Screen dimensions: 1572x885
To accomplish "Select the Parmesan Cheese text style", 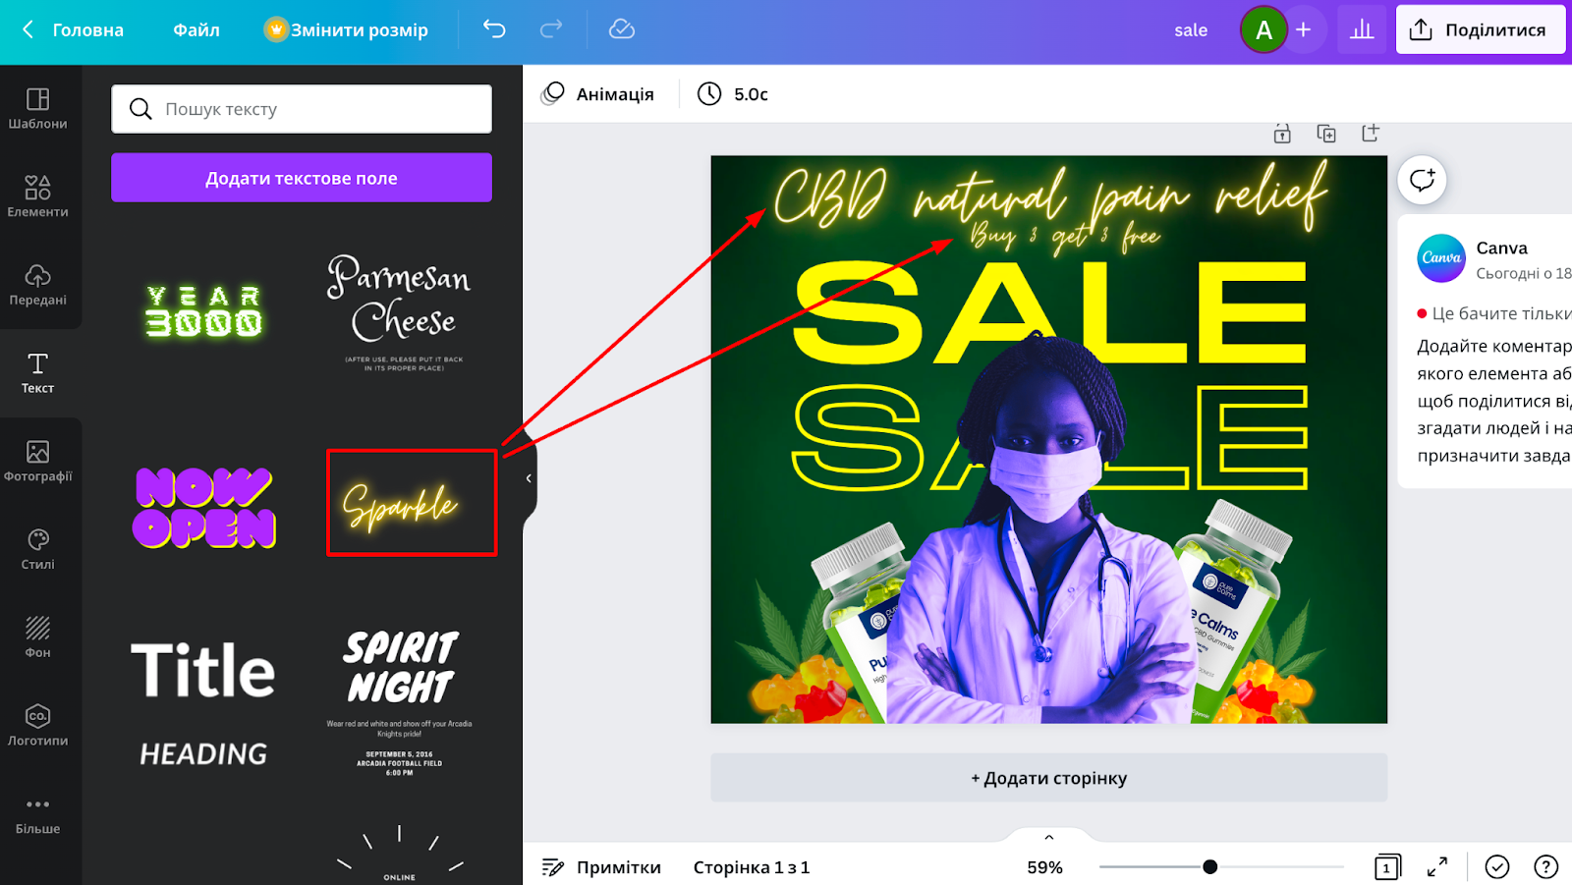I will tap(399, 311).
